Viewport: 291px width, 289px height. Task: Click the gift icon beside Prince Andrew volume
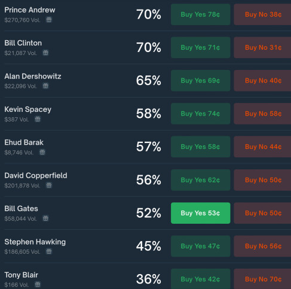pos(49,20)
